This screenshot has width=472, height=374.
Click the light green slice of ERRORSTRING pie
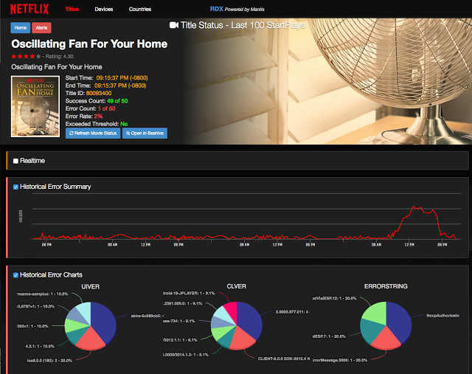coord(377,313)
